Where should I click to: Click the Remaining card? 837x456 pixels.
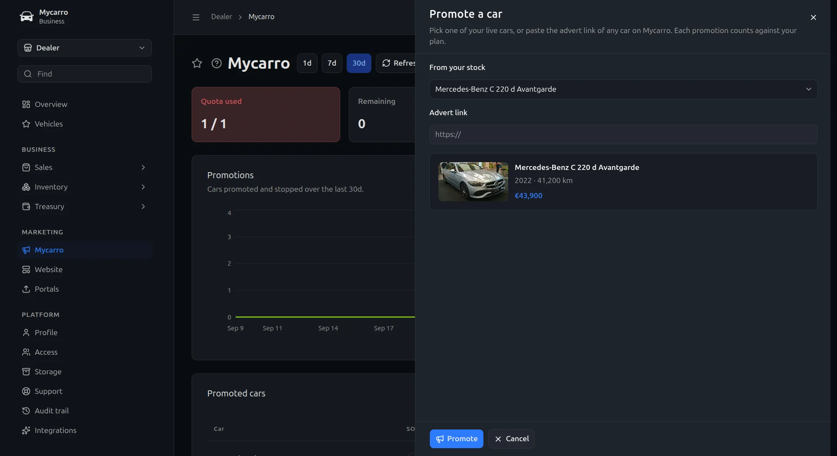click(382, 114)
